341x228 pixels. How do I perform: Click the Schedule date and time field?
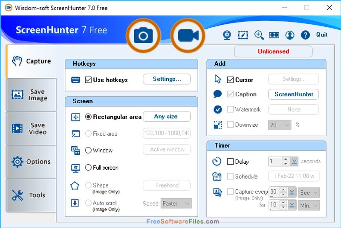click(x=294, y=176)
